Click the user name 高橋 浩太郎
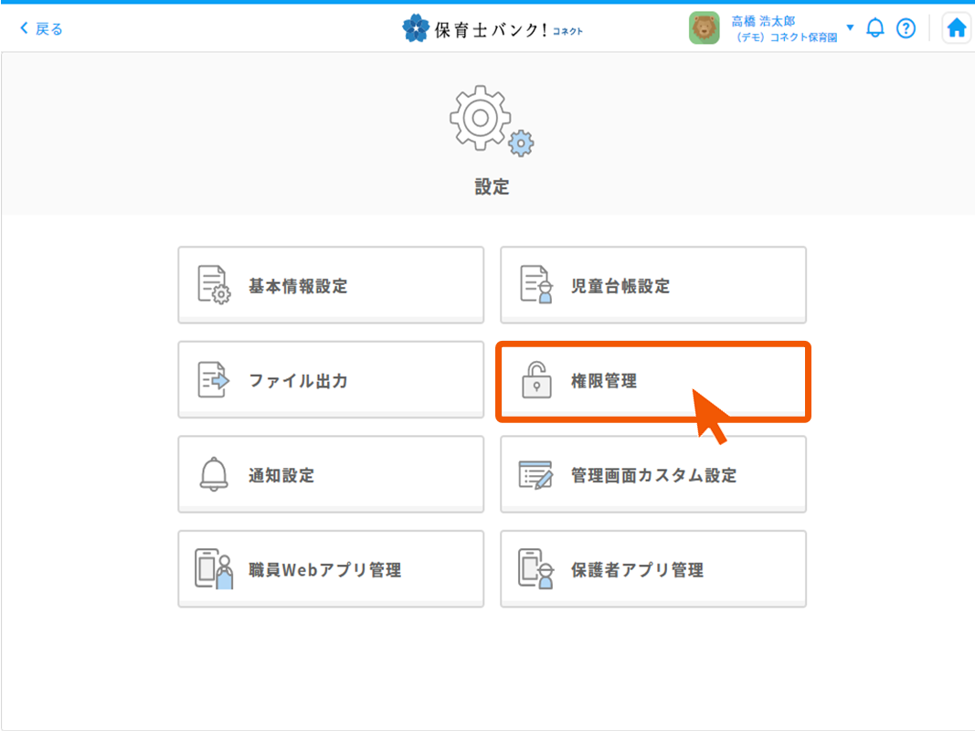This screenshot has height=731, width=975. [763, 21]
